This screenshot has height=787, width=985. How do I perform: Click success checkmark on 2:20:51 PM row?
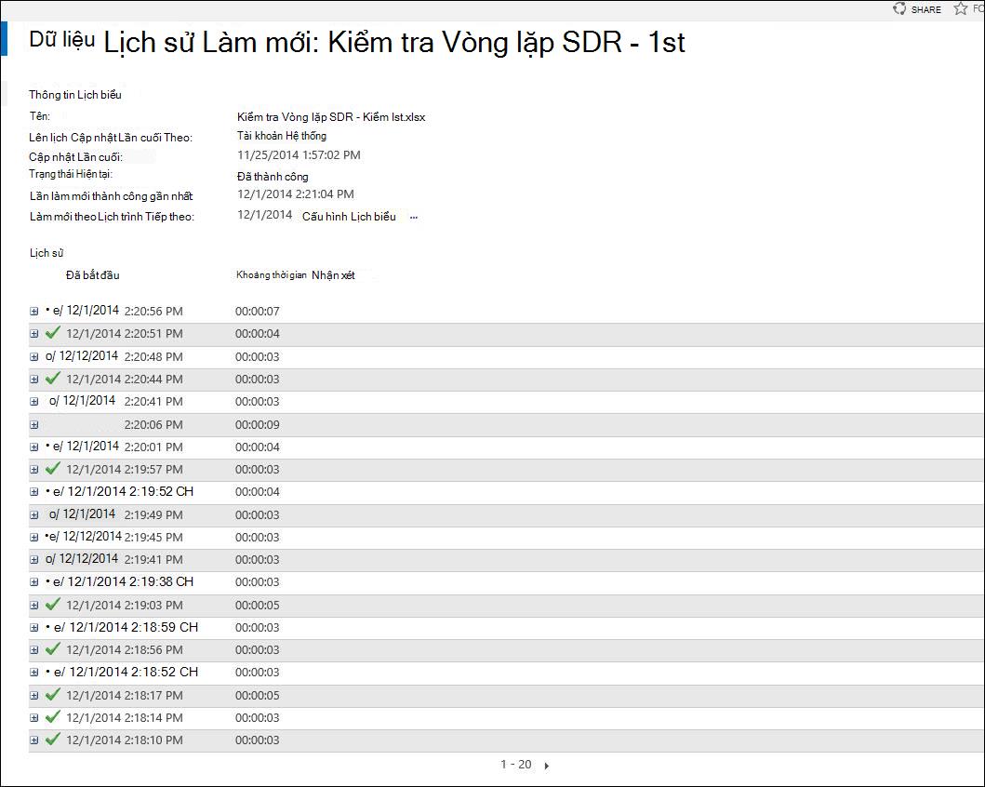pos(53,332)
